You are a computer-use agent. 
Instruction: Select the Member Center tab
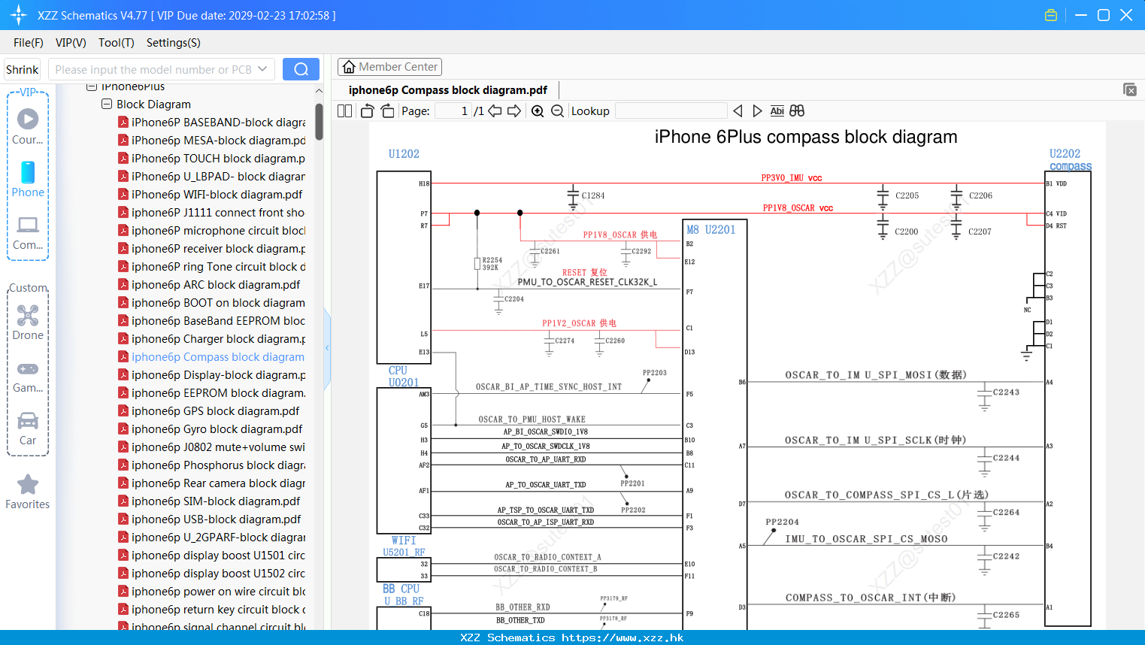389,67
